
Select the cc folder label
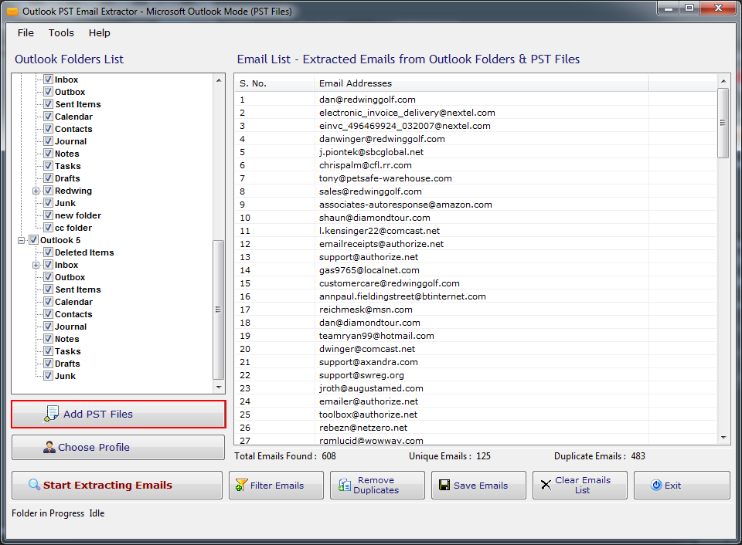(x=73, y=228)
